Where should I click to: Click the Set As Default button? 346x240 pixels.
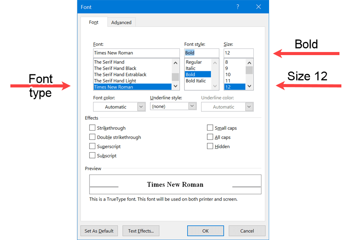pos(99,231)
